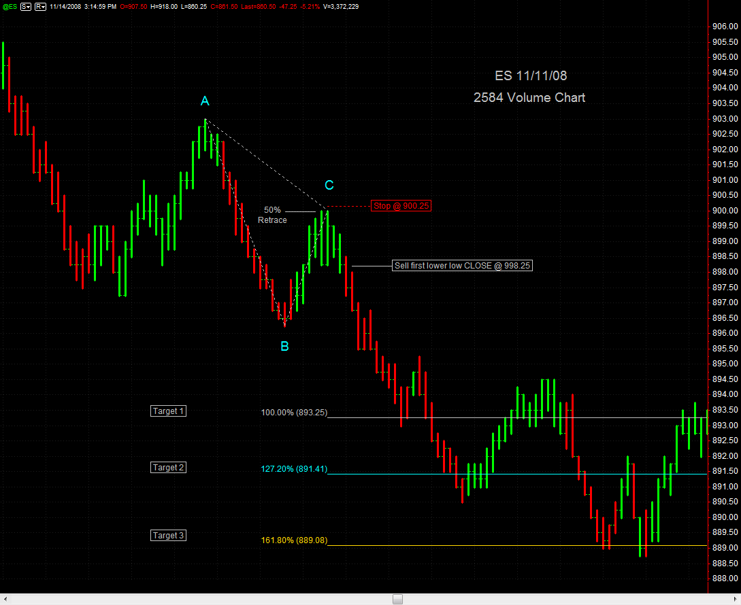741x605 pixels.
Task: Click the '2584 Volume Chart' subtitle text
Action: tap(529, 98)
